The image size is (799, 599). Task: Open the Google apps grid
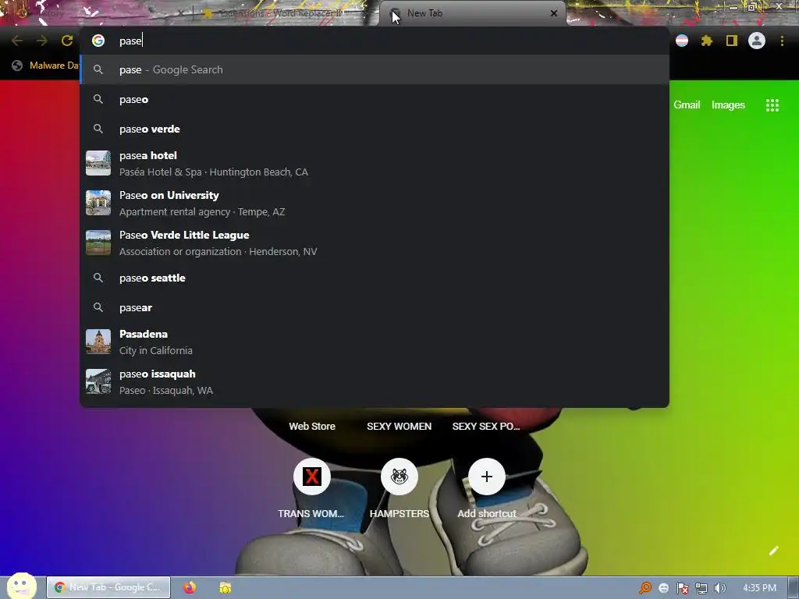pyautogui.click(x=772, y=105)
